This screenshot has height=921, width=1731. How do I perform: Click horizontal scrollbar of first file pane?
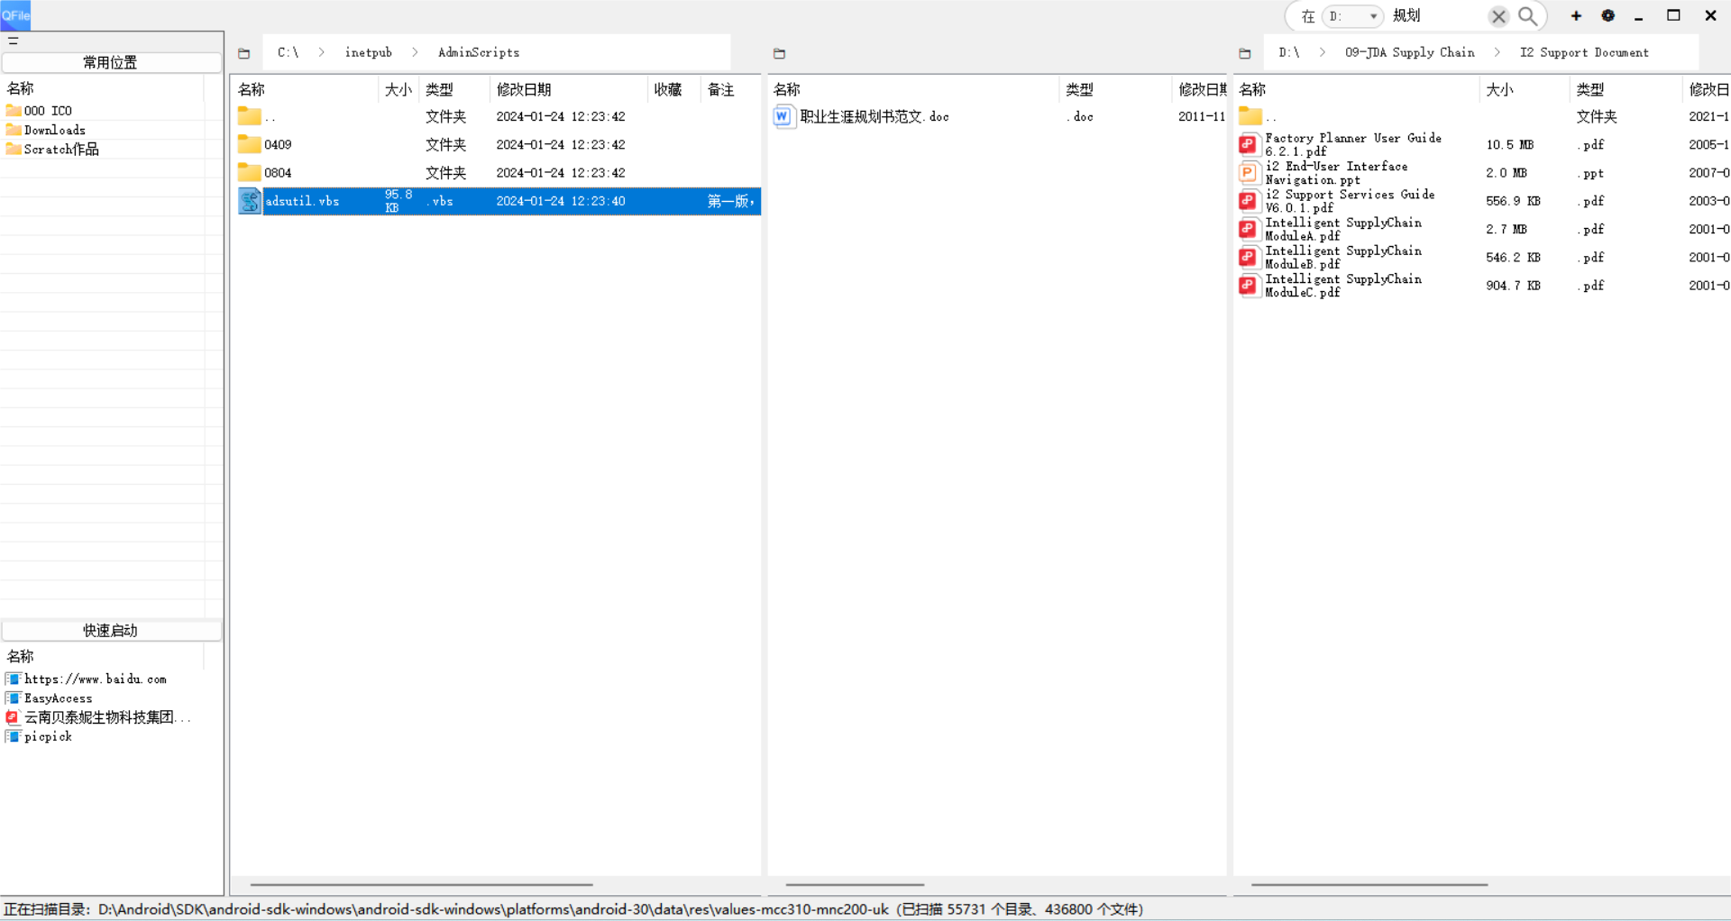pyautogui.click(x=421, y=884)
